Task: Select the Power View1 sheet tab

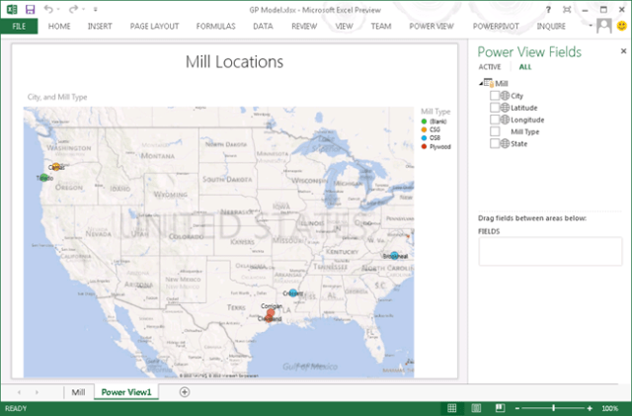Action: coord(126,392)
